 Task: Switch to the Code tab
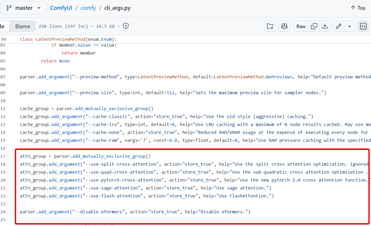tap(3, 26)
